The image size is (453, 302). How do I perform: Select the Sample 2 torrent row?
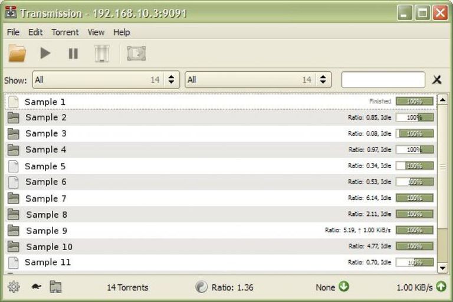221,117
